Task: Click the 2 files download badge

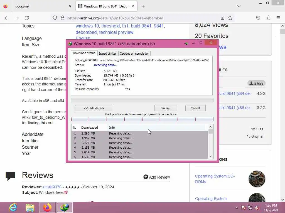Action: 256,83
